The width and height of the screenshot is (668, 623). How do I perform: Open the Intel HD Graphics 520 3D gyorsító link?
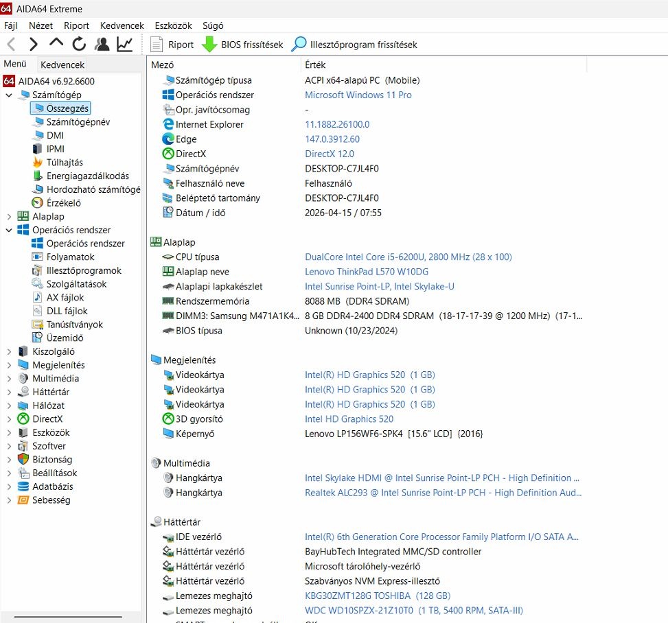349,419
